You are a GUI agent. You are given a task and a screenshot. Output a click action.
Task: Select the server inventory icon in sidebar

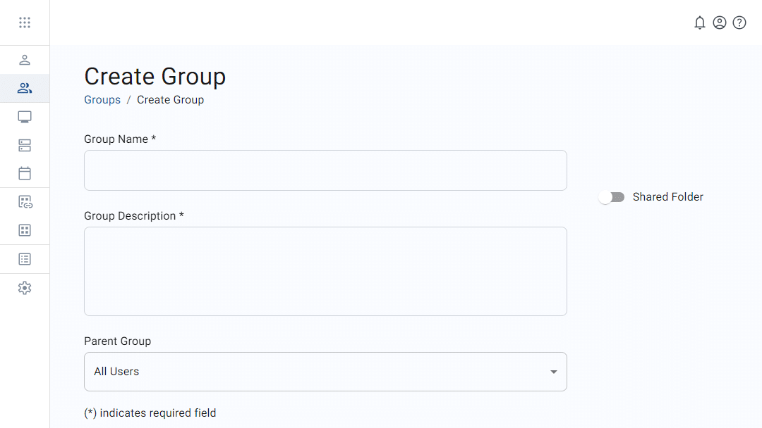click(x=25, y=145)
